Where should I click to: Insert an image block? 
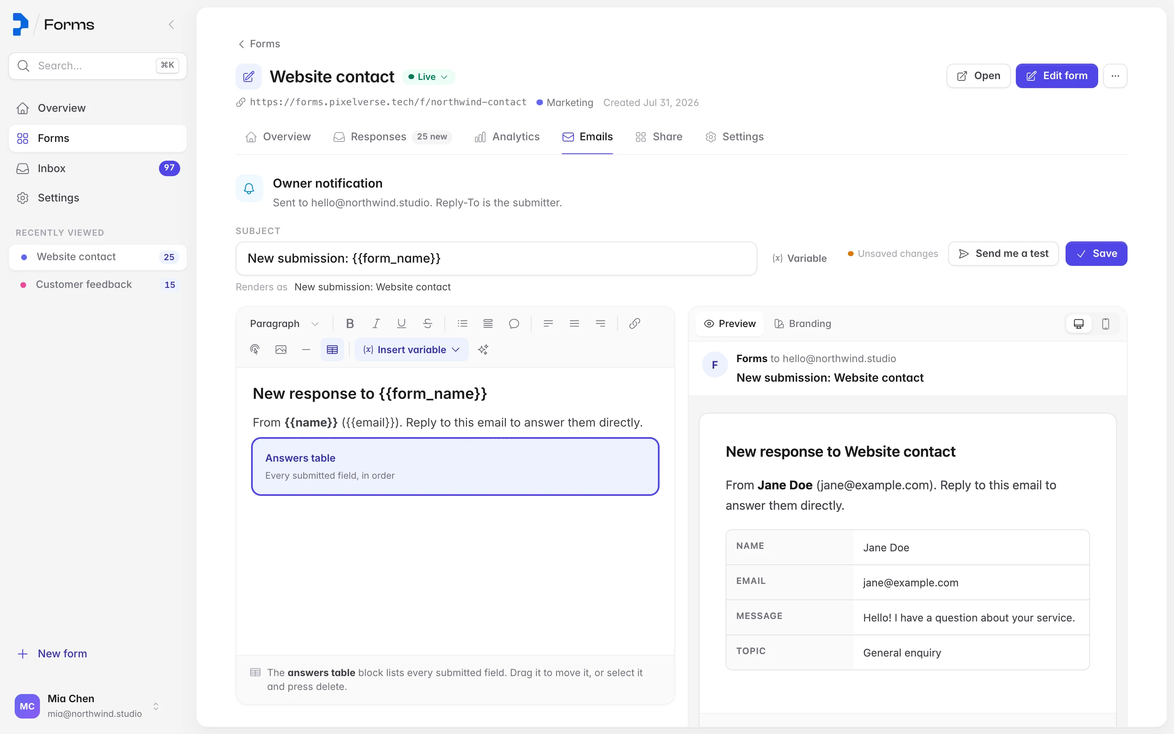pyautogui.click(x=281, y=349)
